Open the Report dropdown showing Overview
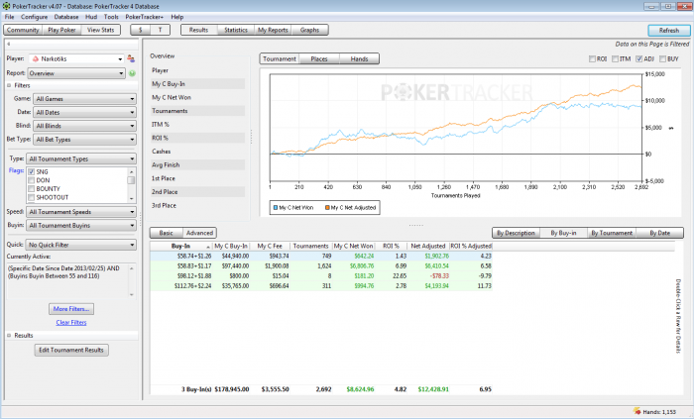 point(76,73)
